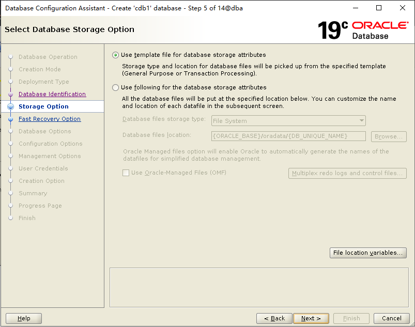Click Database Operation step label
Image resolution: width=415 pixels, height=327 pixels.
(48, 57)
